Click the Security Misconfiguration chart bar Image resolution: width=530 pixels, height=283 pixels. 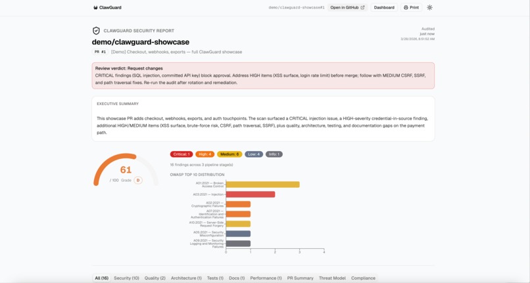(x=238, y=234)
